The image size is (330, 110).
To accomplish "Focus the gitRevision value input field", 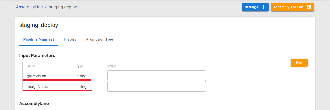I will click(157, 76).
